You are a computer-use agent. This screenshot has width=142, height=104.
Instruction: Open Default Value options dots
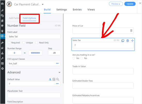57,84
